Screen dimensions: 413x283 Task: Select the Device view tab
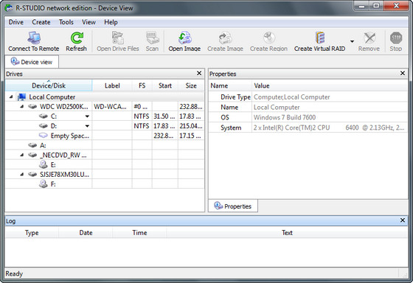32,62
